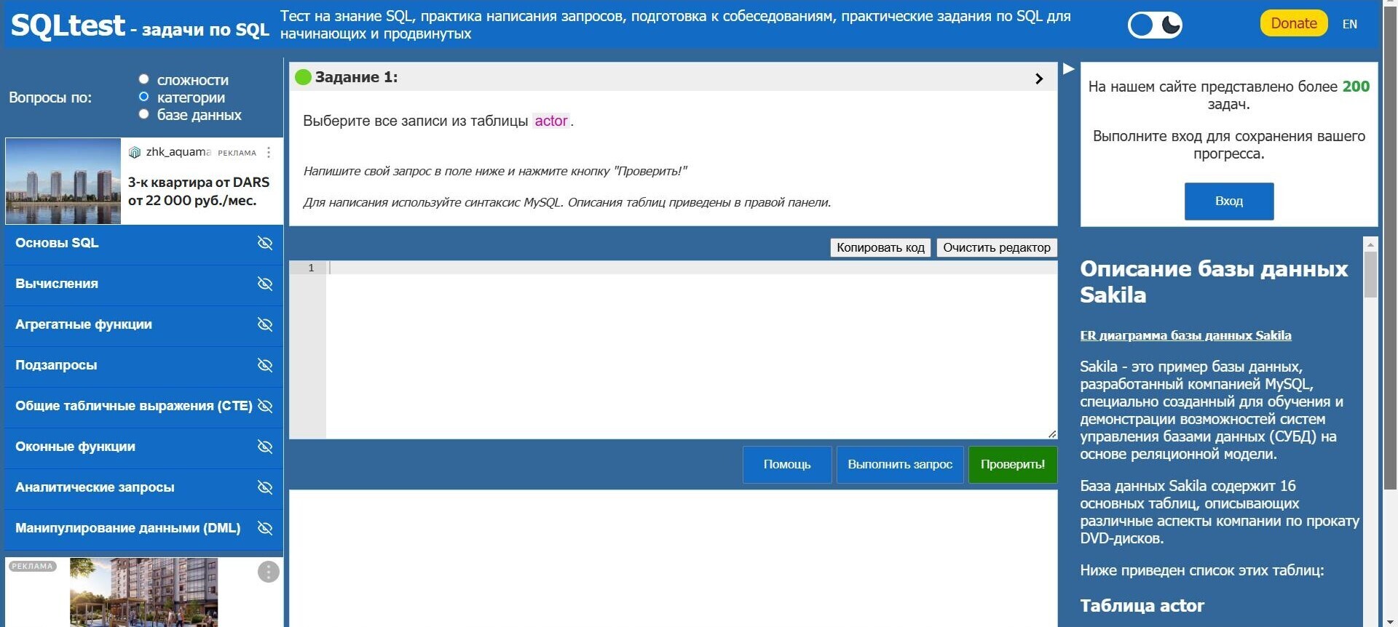The width and height of the screenshot is (1398, 627).
Task: Click the green Проверить! button
Action: (1013, 464)
